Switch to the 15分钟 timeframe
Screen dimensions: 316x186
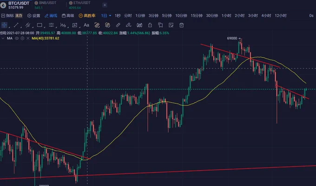[x=197, y=15]
